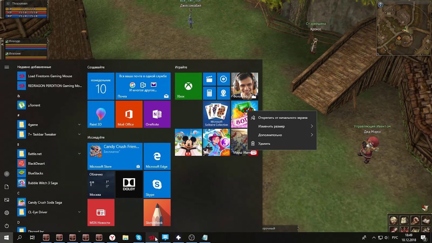Viewport: 432px width, 243px height.
Task: Open File Explorer from the taskbar
Action: pos(125,238)
